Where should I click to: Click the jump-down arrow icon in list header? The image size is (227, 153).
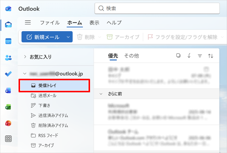tap(189, 55)
